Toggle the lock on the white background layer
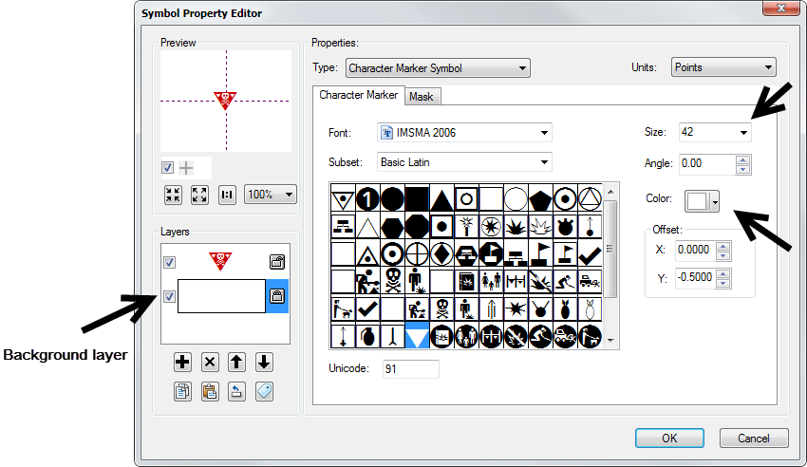This screenshot has width=807, height=467. tap(277, 296)
